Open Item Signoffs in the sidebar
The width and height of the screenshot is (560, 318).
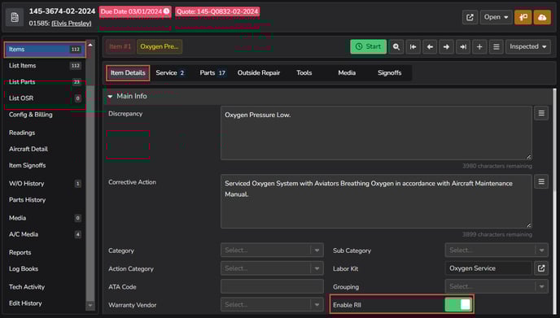click(x=45, y=166)
